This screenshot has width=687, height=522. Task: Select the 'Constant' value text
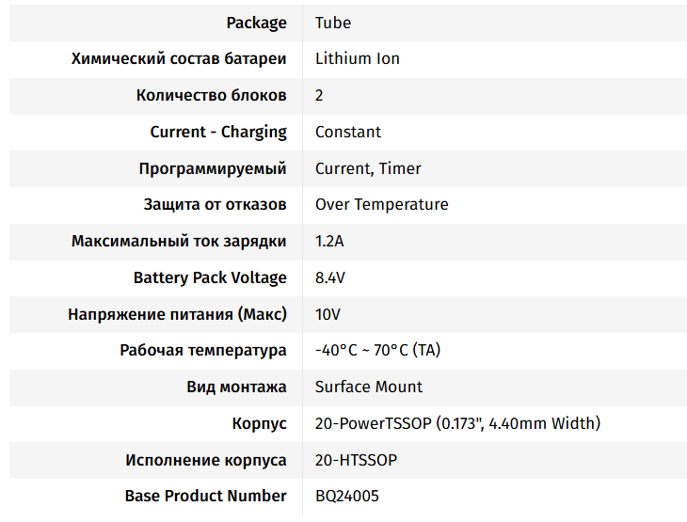pos(348,133)
